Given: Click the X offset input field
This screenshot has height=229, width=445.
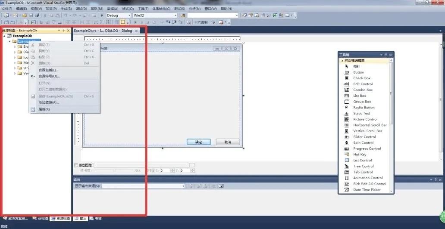Looking at the screenshot, I should click(x=165, y=170).
